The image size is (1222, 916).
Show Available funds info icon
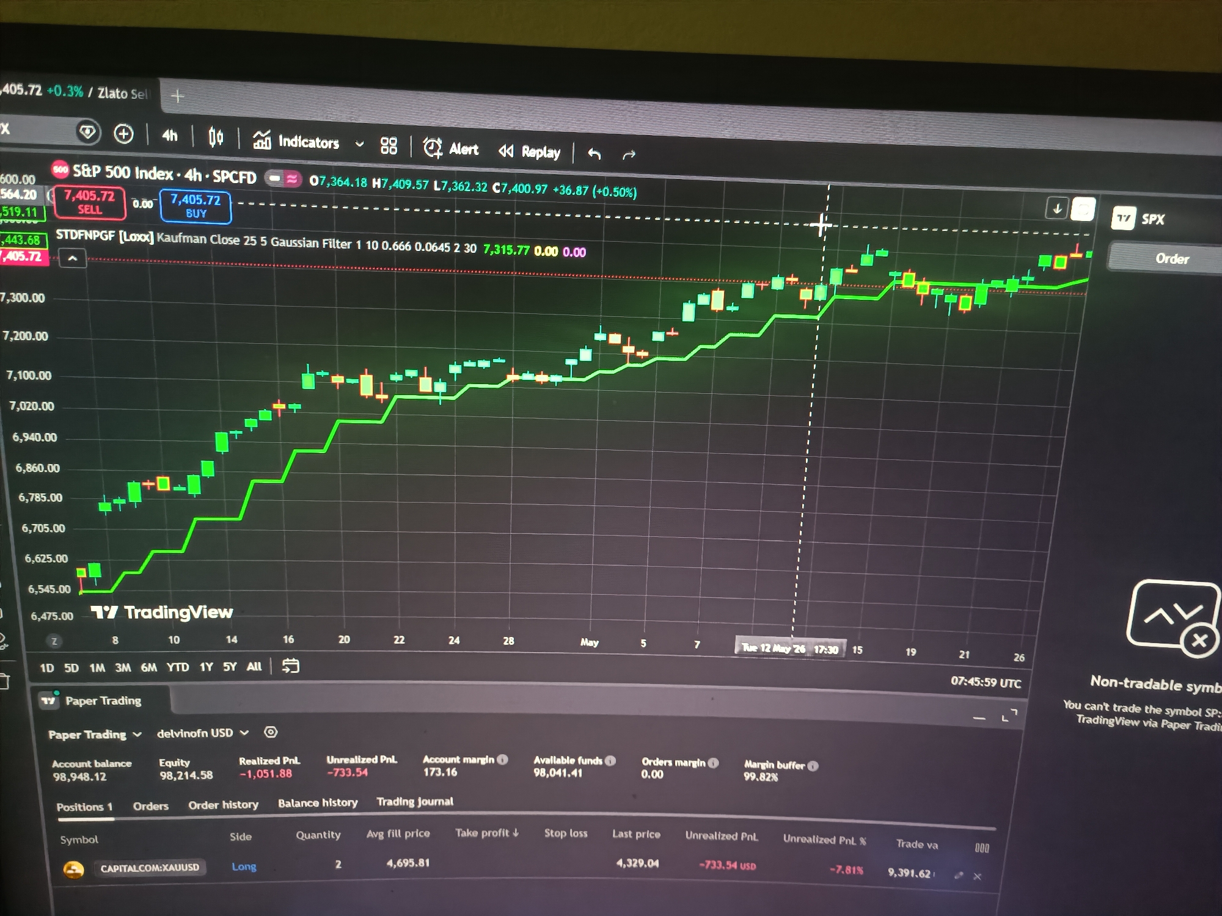(x=610, y=760)
